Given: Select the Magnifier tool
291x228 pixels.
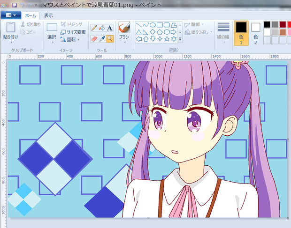Looking at the screenshot, I should pos(110,39).
